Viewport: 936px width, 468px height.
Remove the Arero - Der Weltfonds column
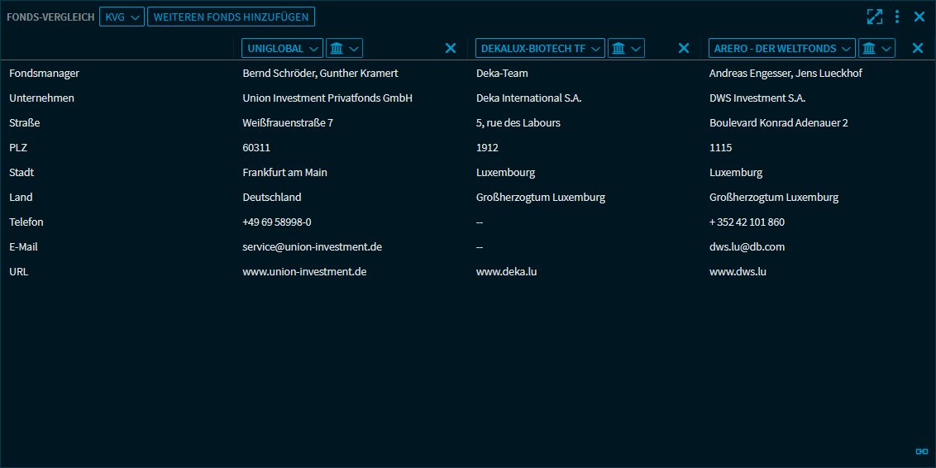coord(917,48)
